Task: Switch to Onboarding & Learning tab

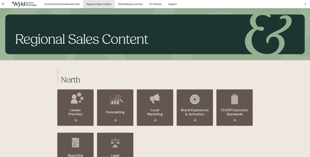Action: pyautogui.click(x=130, y=4)
